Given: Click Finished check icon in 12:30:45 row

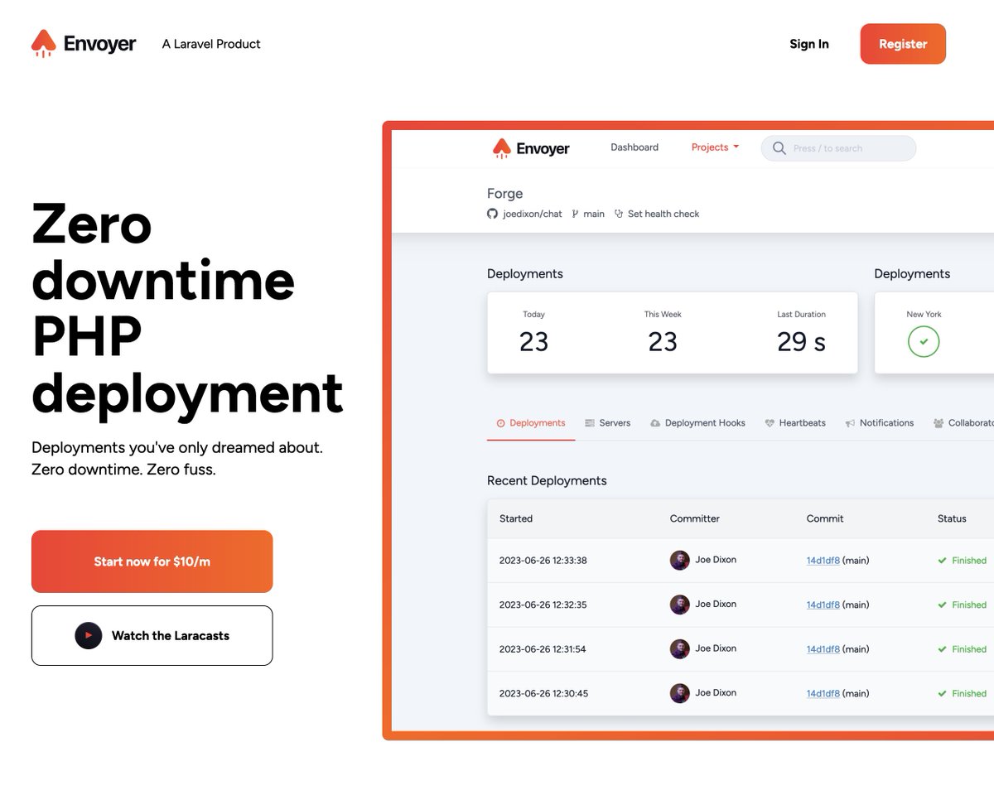Looking at the screenshot, I should [x=942, y=694].
